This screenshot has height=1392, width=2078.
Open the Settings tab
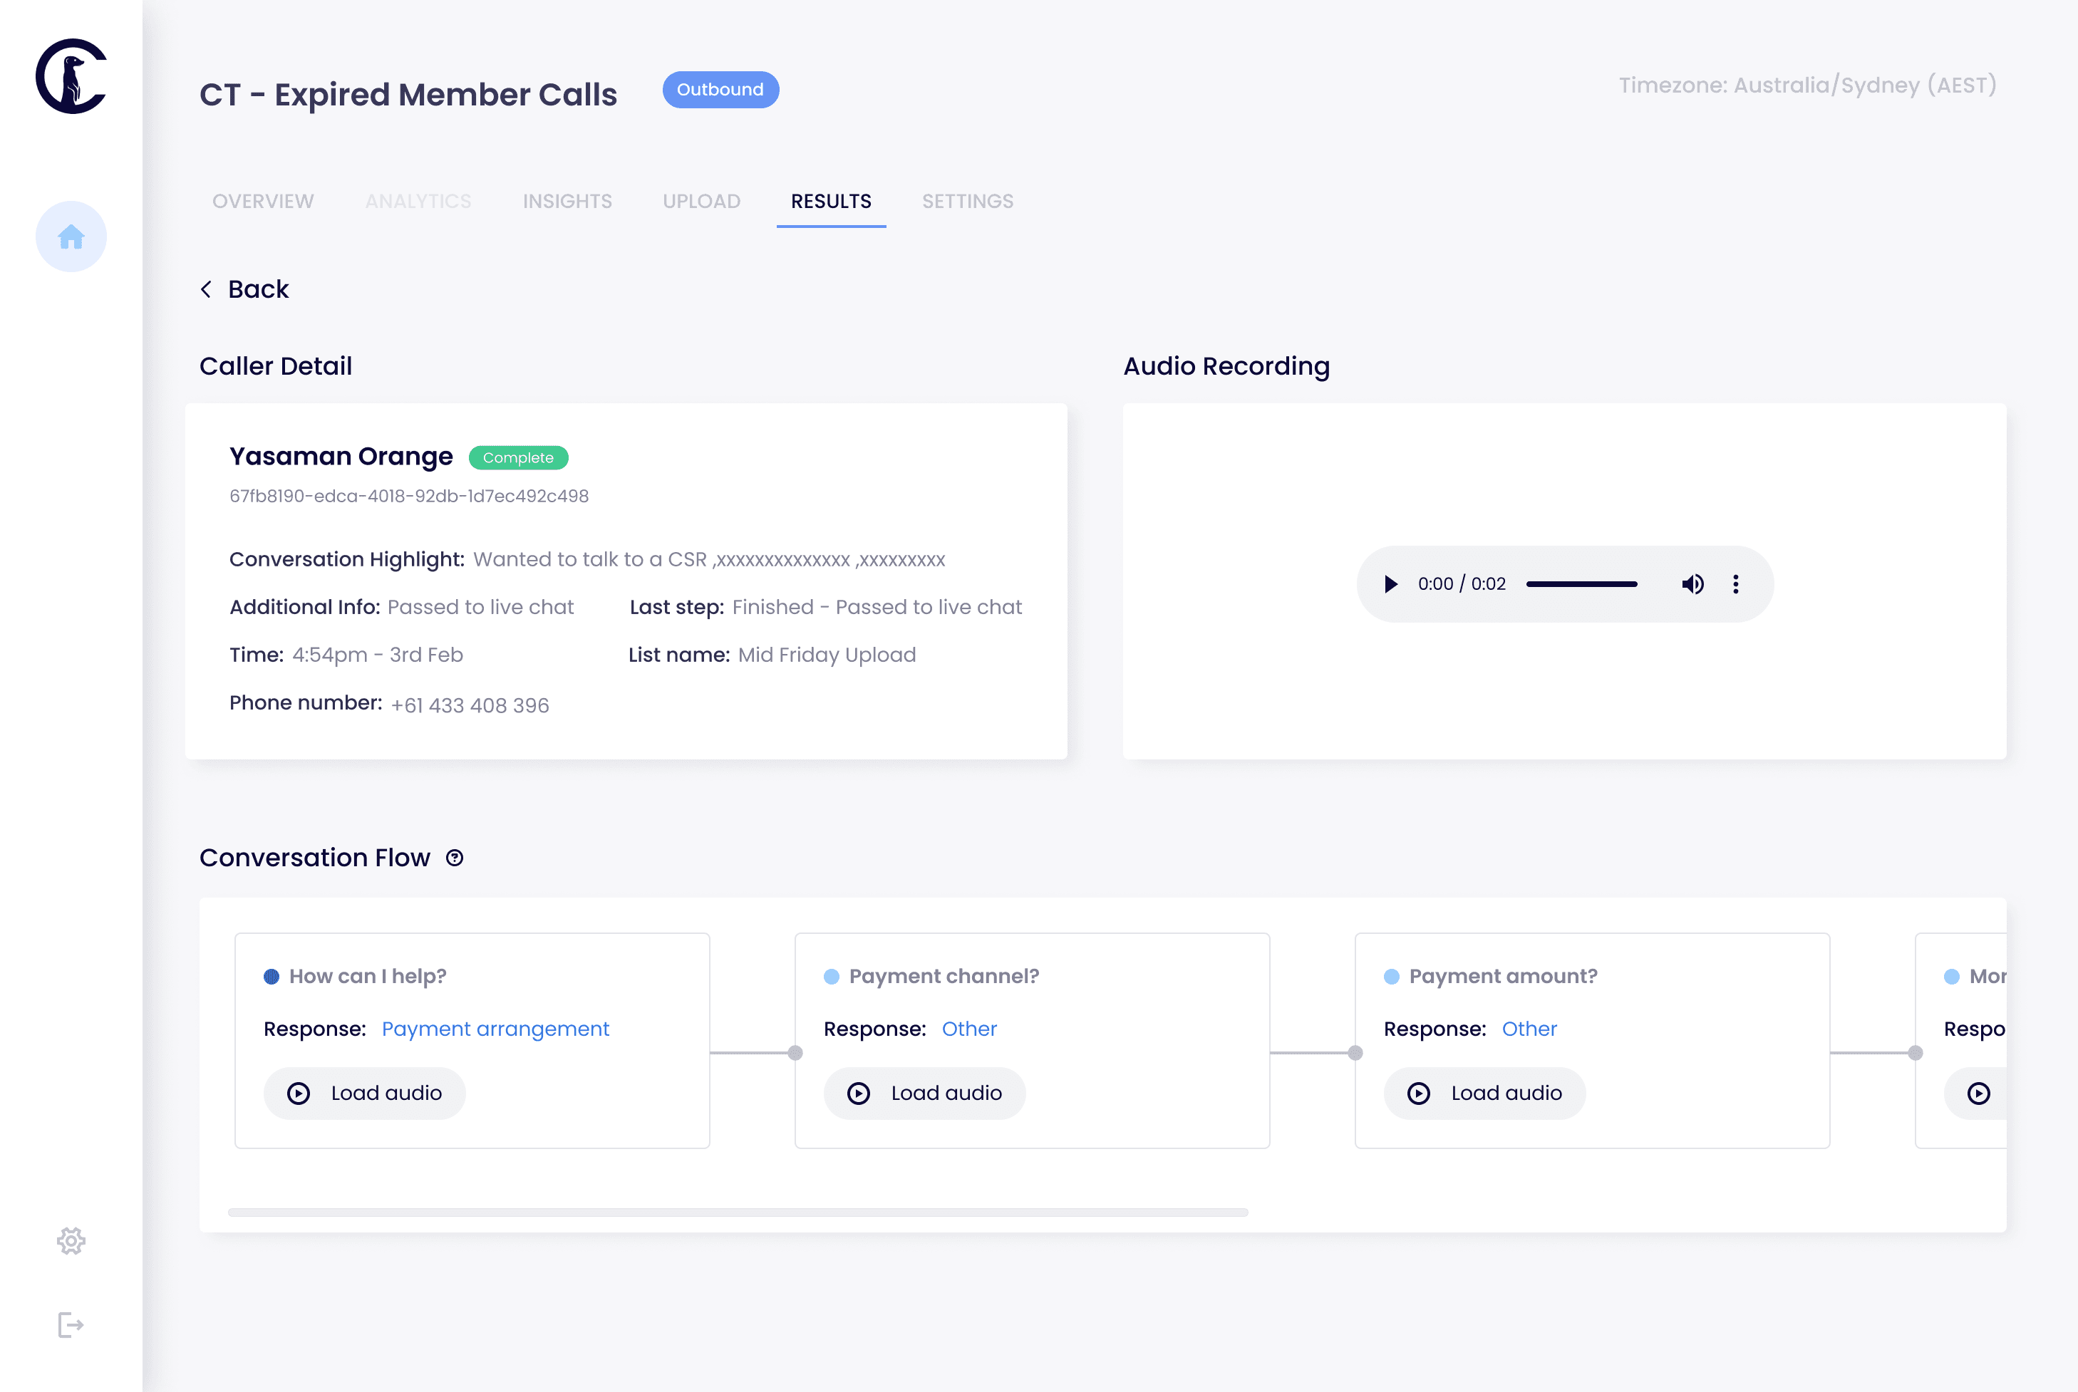click(967, 202)
